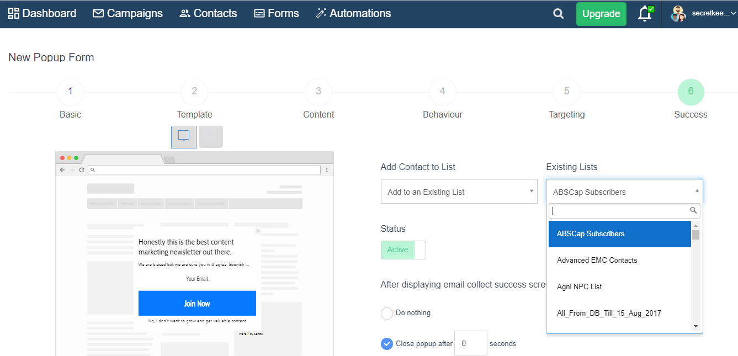Click the Campaigns envelope icon
The image size is (738, 356).
[98, 13]
